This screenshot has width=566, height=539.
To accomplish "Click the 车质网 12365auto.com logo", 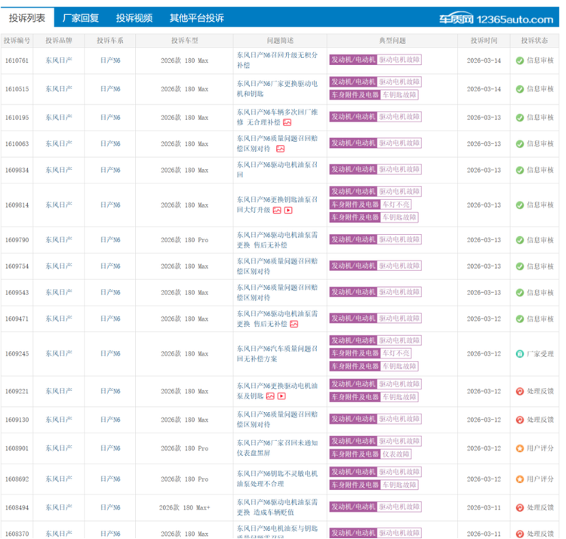I will [496, 19].
